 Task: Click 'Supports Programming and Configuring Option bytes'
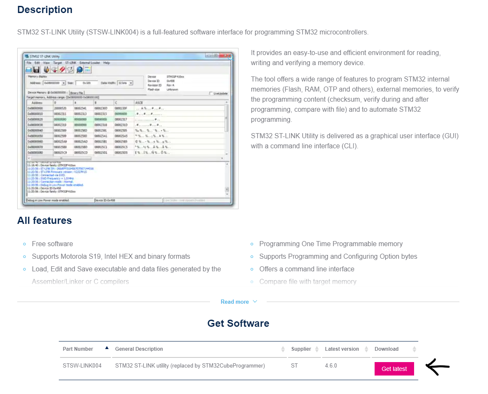pyautogui.click(x=338, y=257)
